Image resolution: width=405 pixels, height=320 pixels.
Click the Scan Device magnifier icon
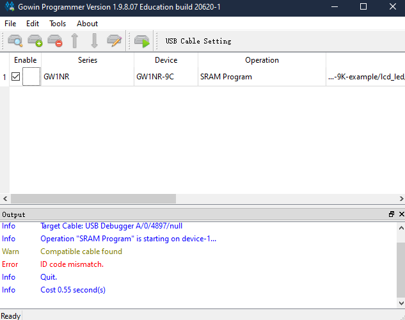pyautogui.click(x=15, y=41)
